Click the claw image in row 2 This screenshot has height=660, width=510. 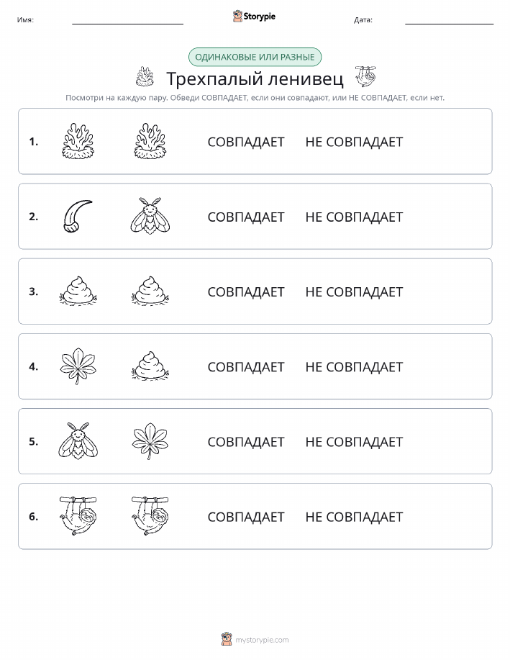[78, 217]
